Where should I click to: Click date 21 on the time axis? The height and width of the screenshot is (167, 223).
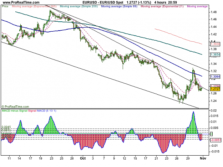[x=156, y=158]
